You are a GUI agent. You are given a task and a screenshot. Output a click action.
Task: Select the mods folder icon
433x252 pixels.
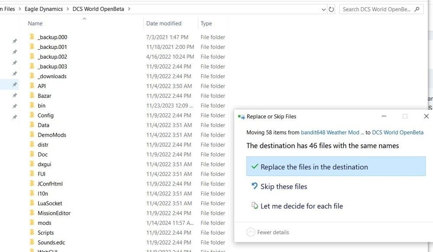coord(32,223)
